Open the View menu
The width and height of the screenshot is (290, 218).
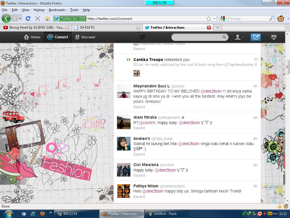tap(25, 10)
